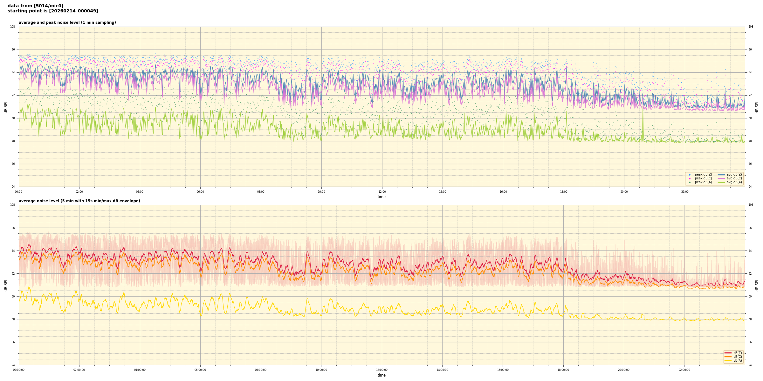Click the 'average and peak noise level' chart title

pyautogui.click(x=67, y=23)
